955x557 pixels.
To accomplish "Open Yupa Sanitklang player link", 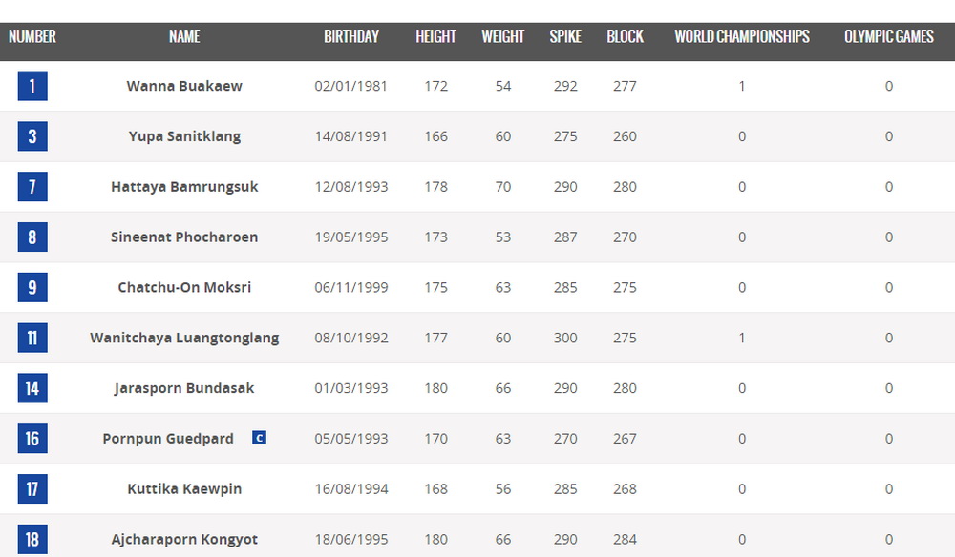I will [x=184, y=136].
